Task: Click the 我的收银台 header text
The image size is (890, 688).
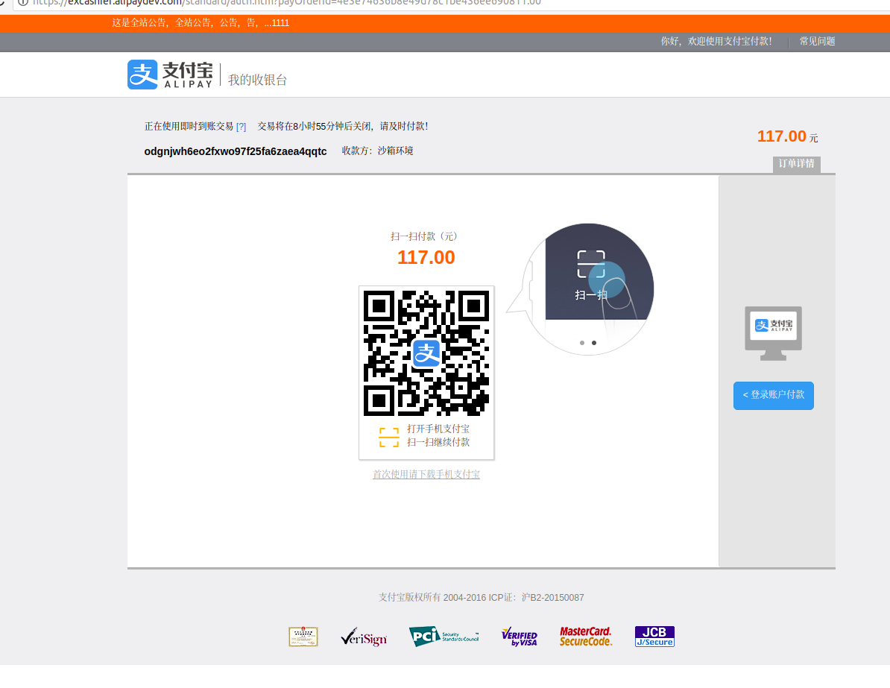Action: tap(257, 80)
